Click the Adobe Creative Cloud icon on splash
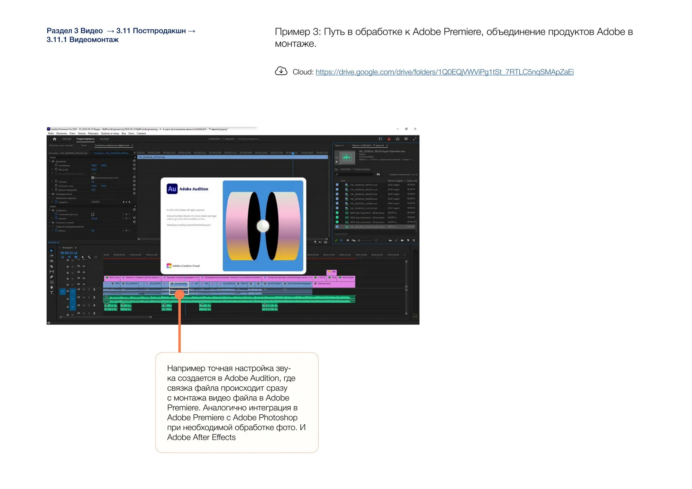692x489 pixels. 169,266
